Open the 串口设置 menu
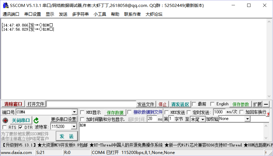273x156 pixels. coord(32,14)
